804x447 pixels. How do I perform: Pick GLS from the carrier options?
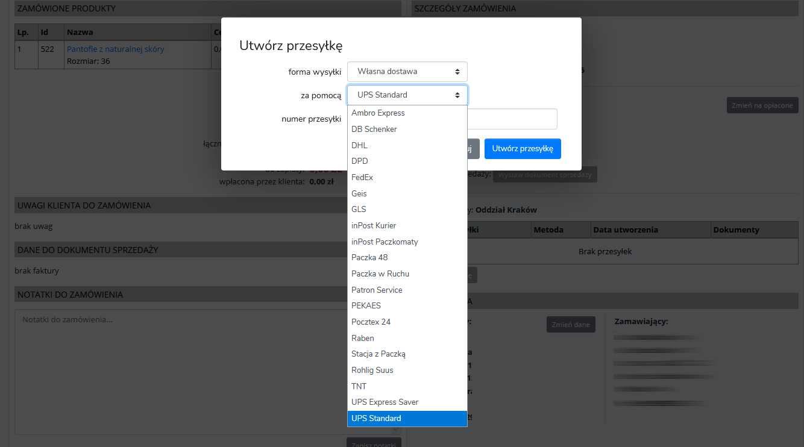(407, 209)
